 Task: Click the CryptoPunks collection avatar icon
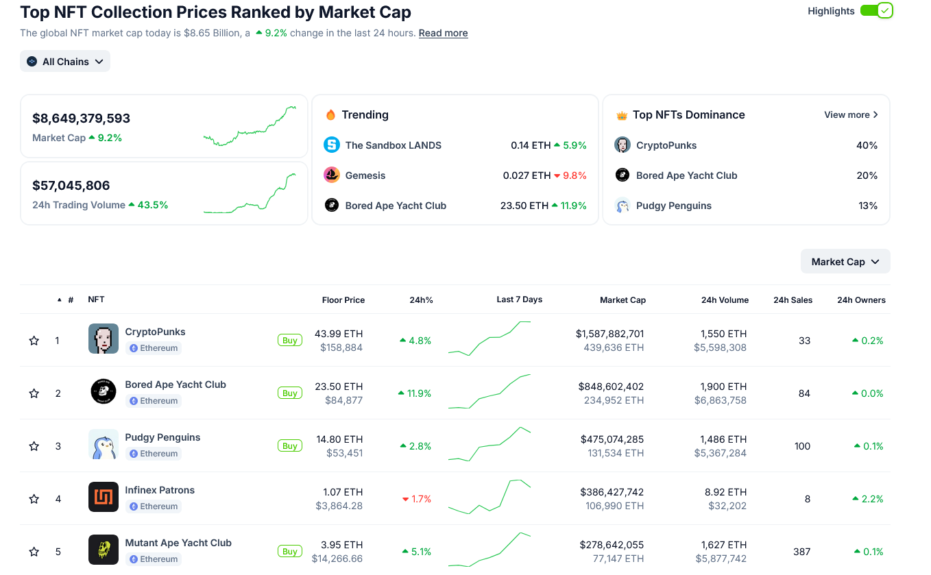(x=104, y=339)
